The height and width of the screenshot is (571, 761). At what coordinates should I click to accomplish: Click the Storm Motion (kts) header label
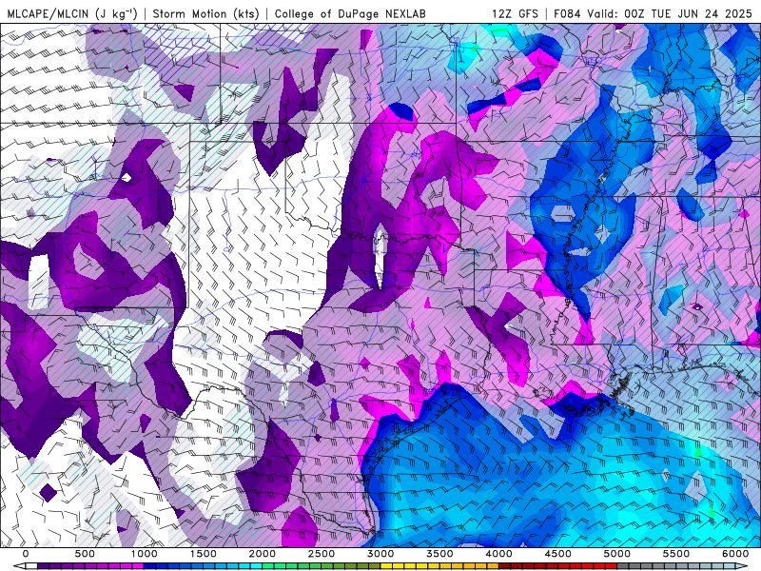205,13
